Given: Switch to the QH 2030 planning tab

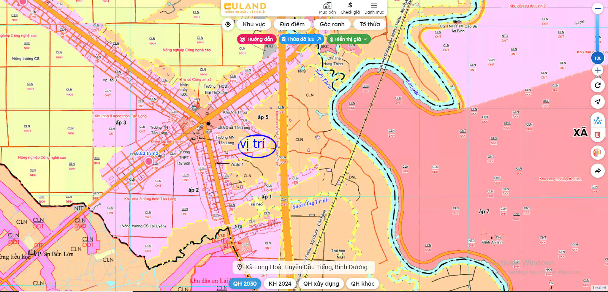Looking at the screenshot, I should pos(245,284).
